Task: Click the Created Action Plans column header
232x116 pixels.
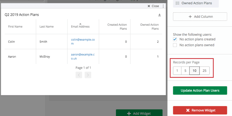Action: pos(117,27)
